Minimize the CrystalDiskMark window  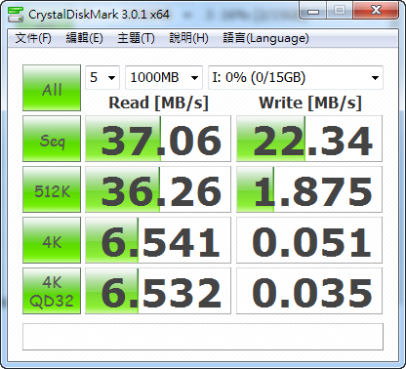[x=313, y=11]
